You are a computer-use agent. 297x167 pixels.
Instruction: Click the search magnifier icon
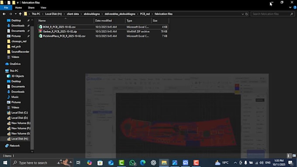(291, 14)
